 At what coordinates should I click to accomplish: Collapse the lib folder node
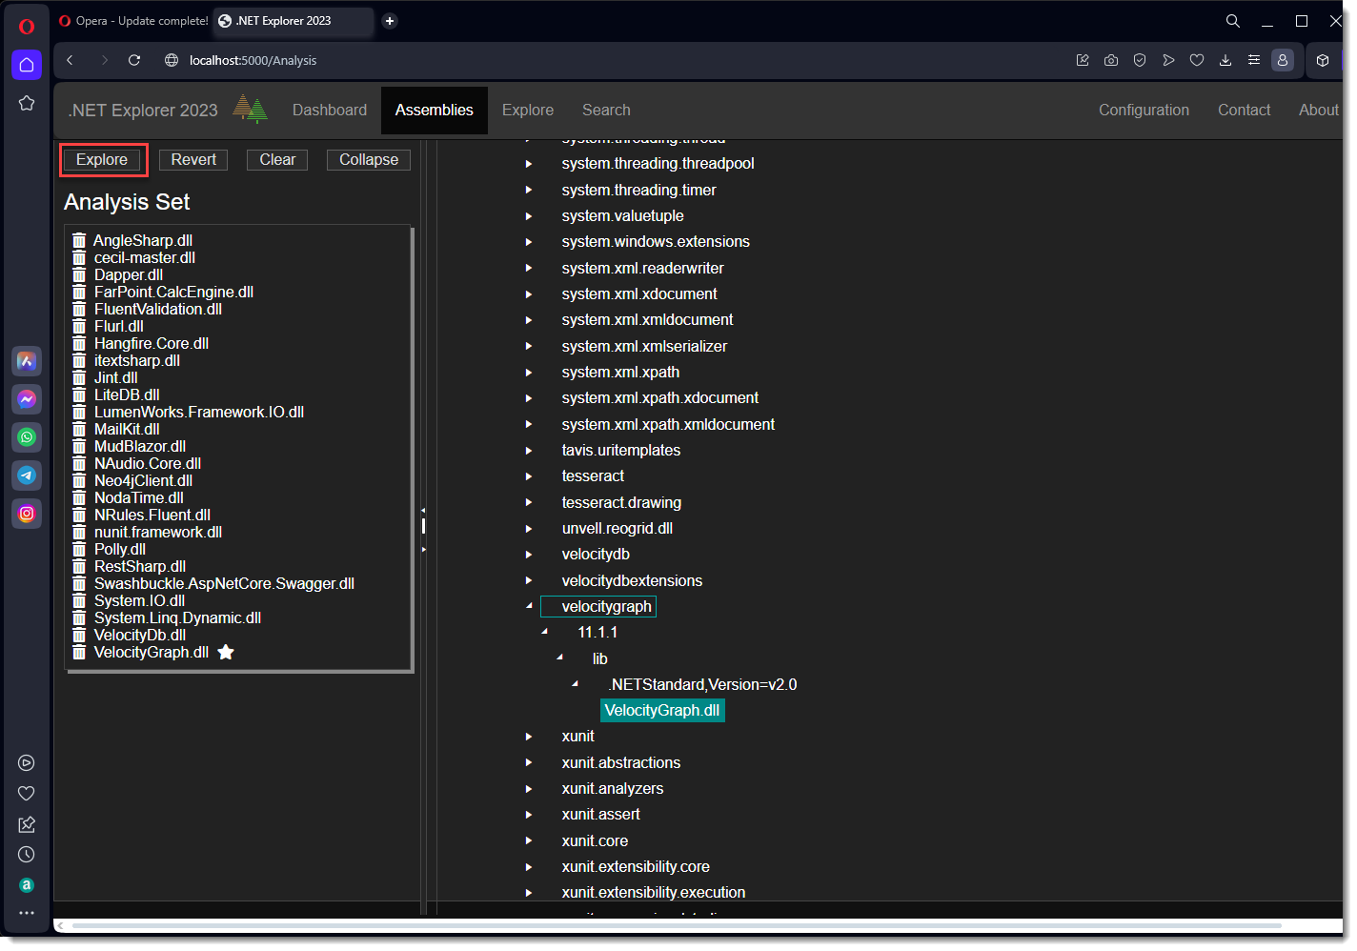(x=560, y=658)
